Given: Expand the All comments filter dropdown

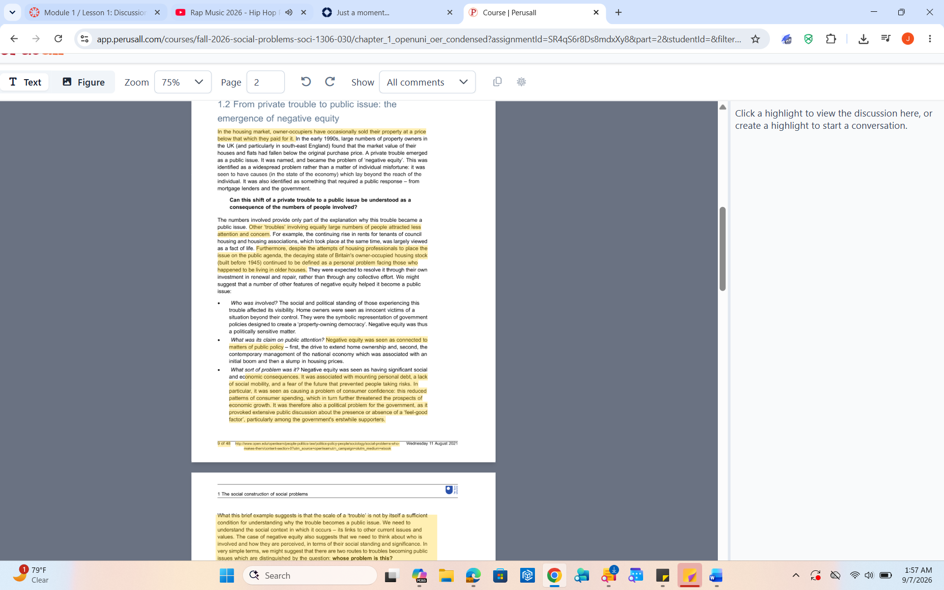Looking at the screenshot, I should point(427,82).
